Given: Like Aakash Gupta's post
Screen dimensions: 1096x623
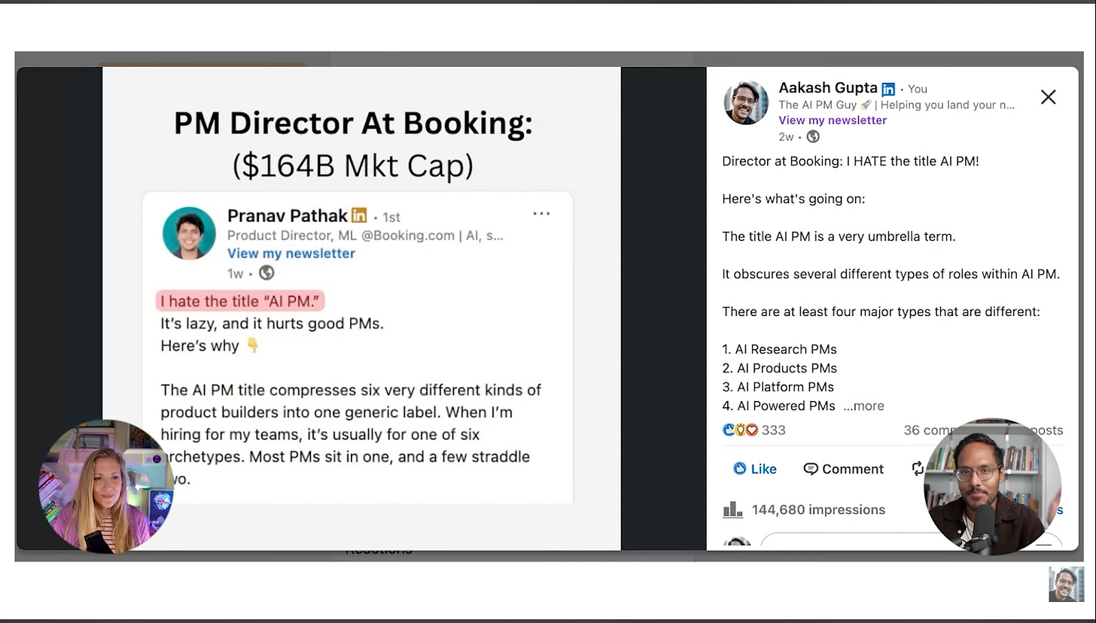Looking at the screenshot, I should [x=755, y=469].
